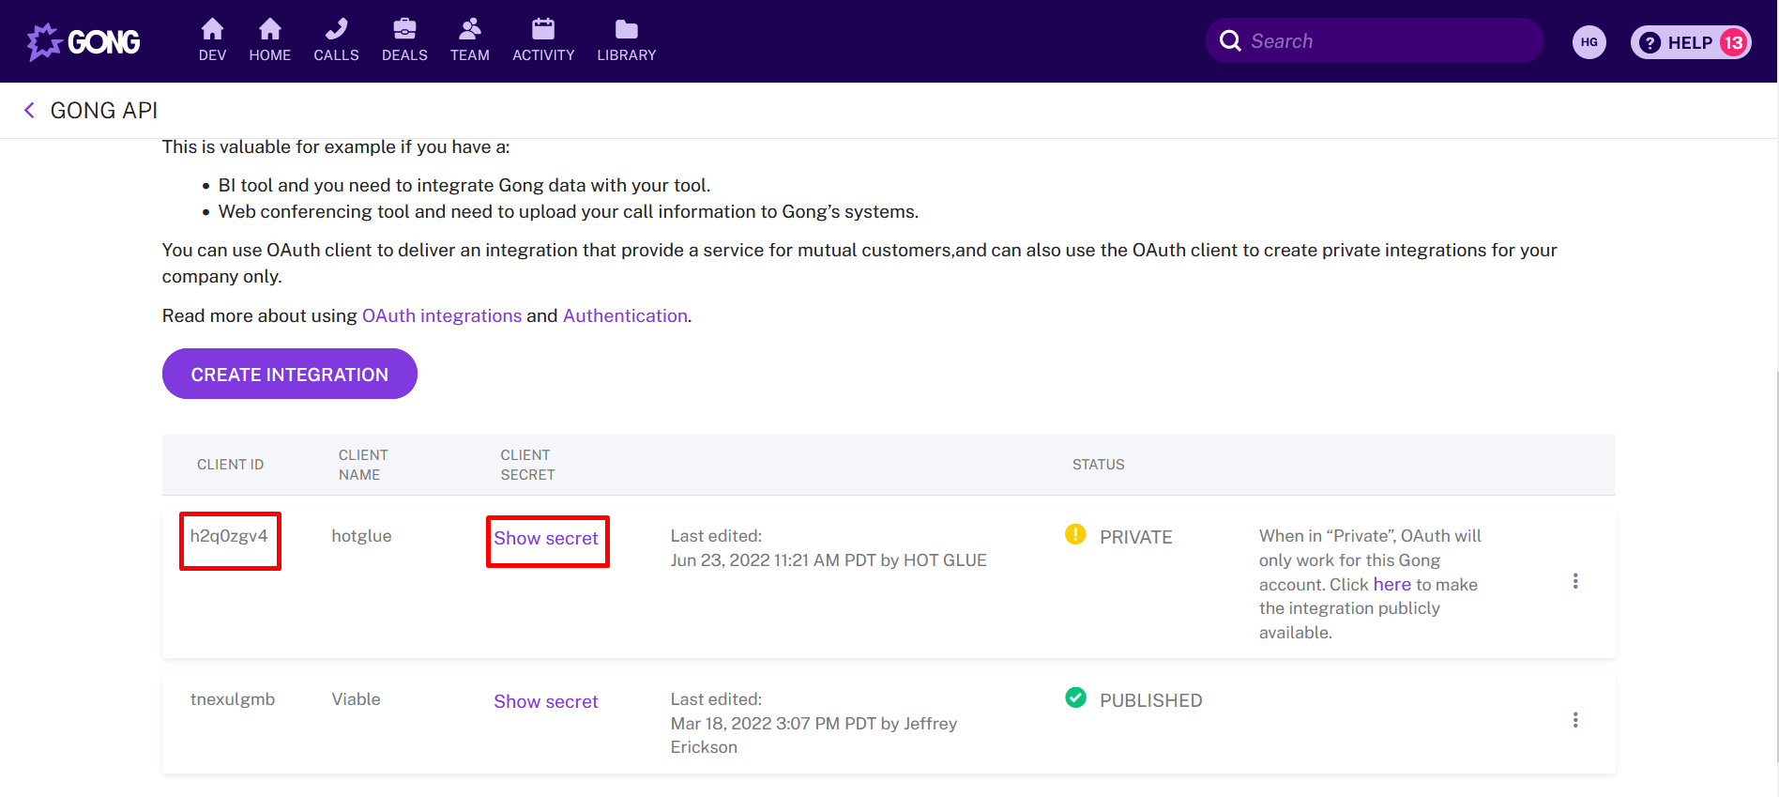Click the PUBLISHED status label
The height and width of the screenshot is (797, 1779).
pyautogui.click(x=1150, y=700)
